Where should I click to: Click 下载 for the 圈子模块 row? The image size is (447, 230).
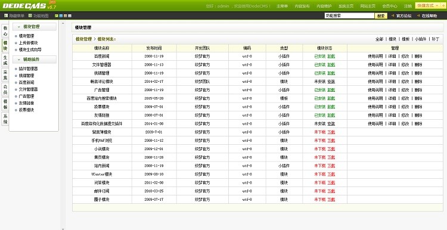pos(331,200)
